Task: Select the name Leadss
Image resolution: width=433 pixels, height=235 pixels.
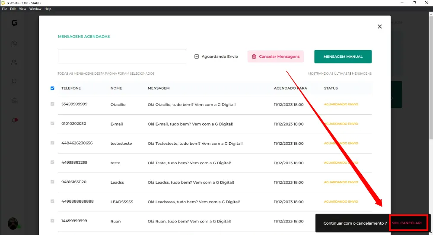Action: 117,182
